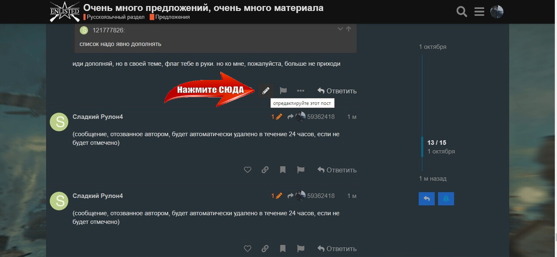Like the second Сладкий Рулон4 post

point(248,249)
